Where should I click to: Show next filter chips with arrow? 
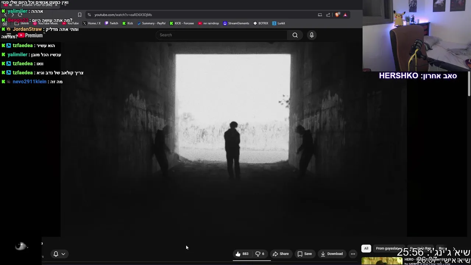pos(454,249)
